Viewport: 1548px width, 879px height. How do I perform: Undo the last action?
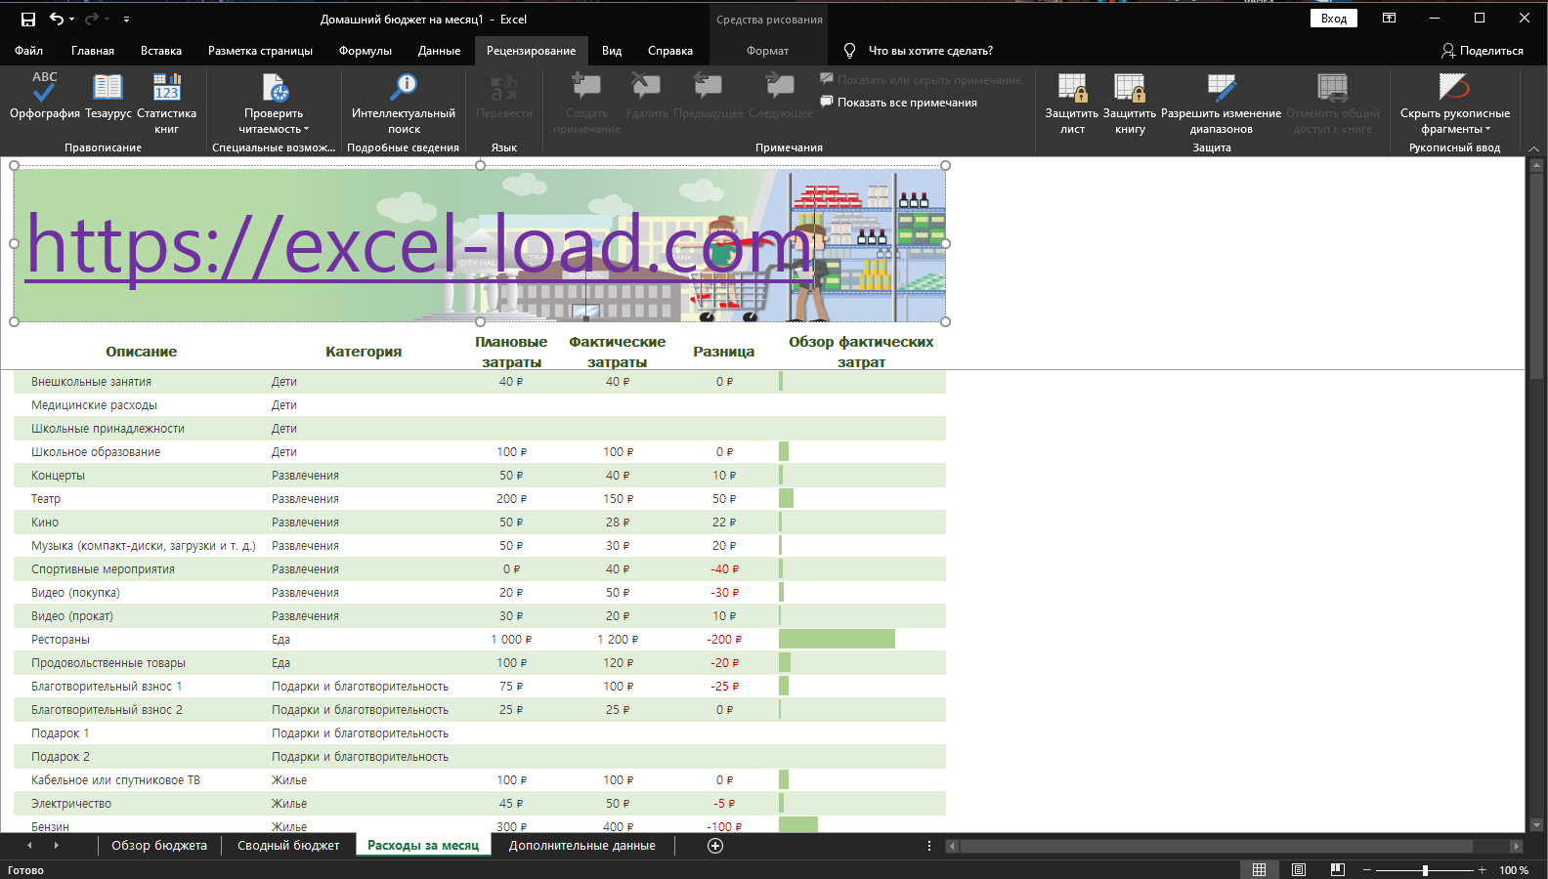coord(56,19)
